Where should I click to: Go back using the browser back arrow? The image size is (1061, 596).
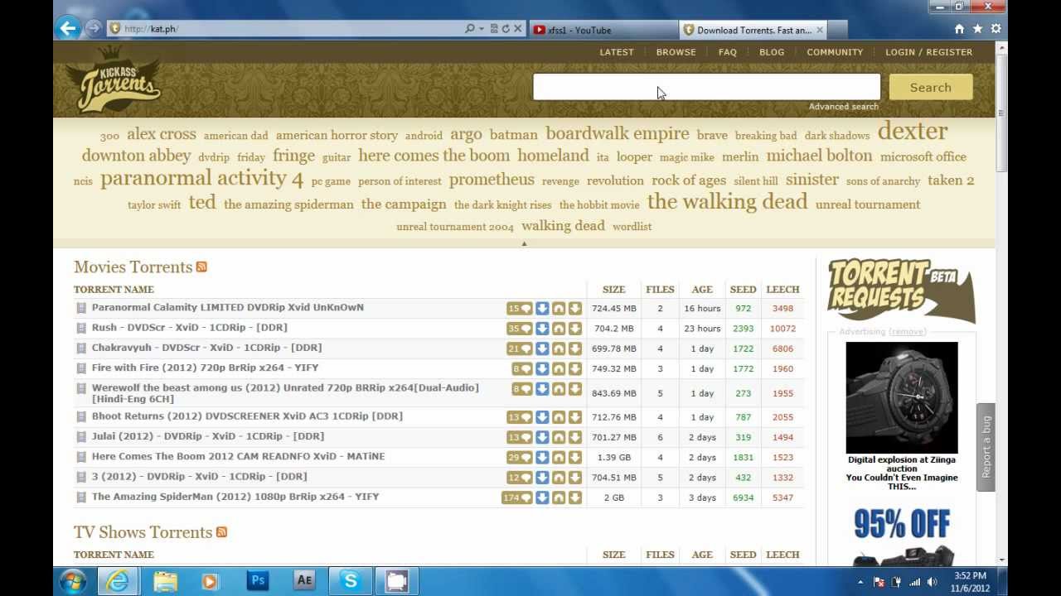68,28
